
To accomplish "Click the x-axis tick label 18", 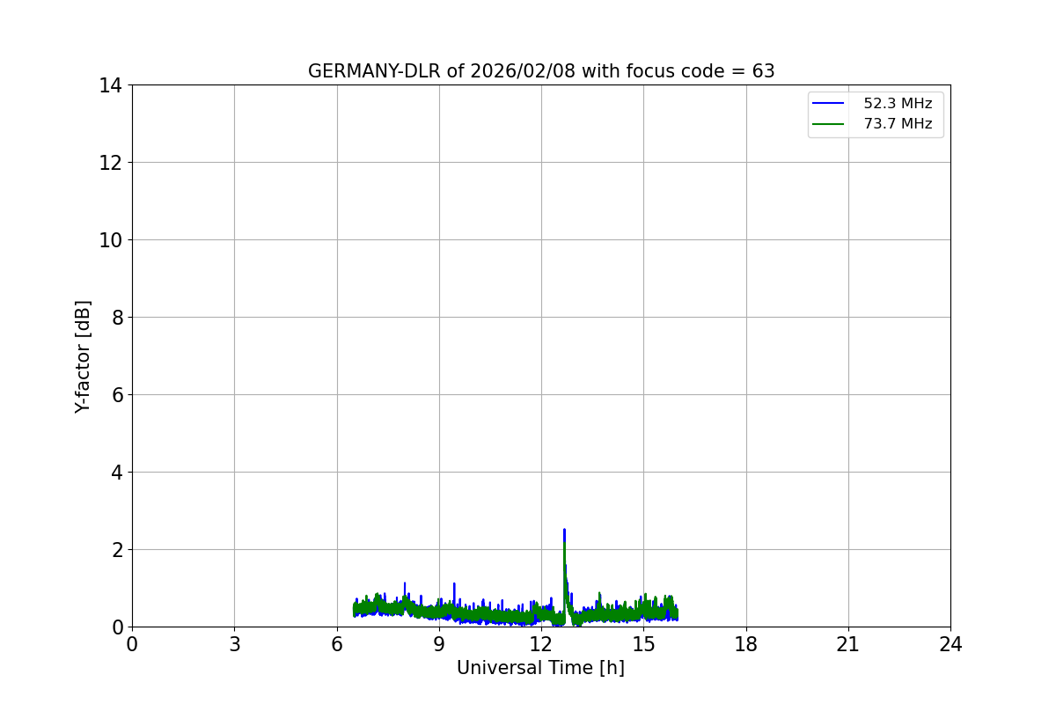I will 746,644.
